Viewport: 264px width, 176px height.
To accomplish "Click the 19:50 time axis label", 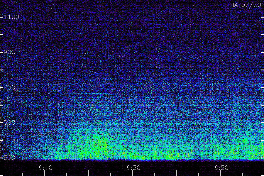I will pos(220,168).
